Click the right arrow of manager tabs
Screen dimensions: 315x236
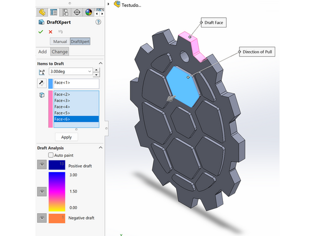[x=102, y=14]
